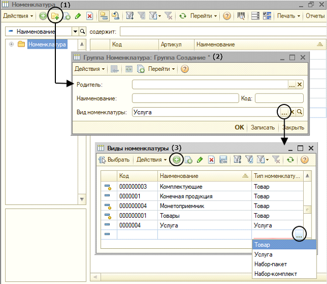Click green pencil edit icon in Номенклатура toolbar
The height and width of the screenshot is (284, 327).
pos(78,16)
